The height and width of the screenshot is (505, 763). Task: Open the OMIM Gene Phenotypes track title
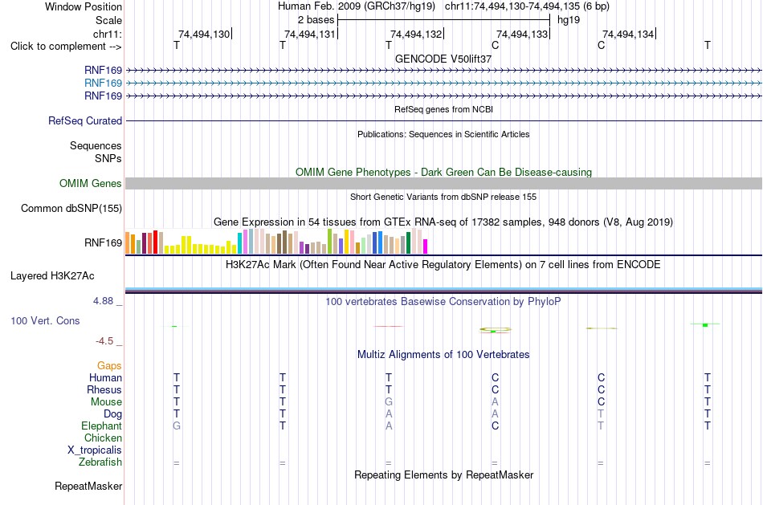coord(443,173)
